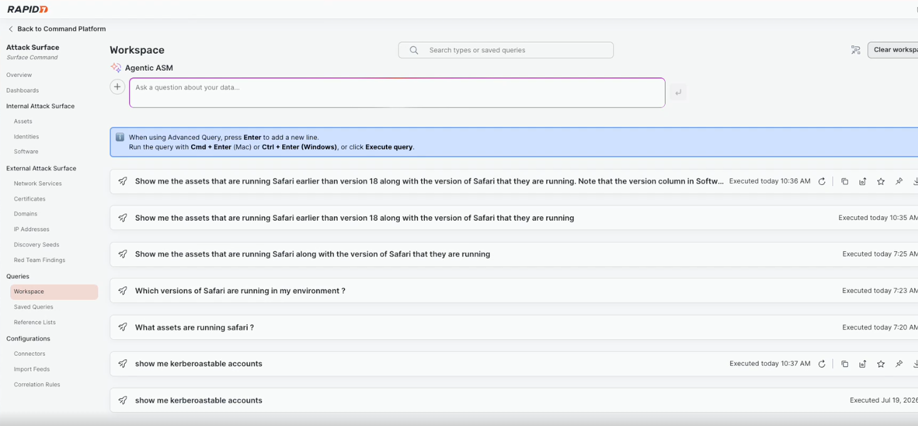Select Workspace in the sidebar
Screen dimensions: 918x426
point(54,291)
